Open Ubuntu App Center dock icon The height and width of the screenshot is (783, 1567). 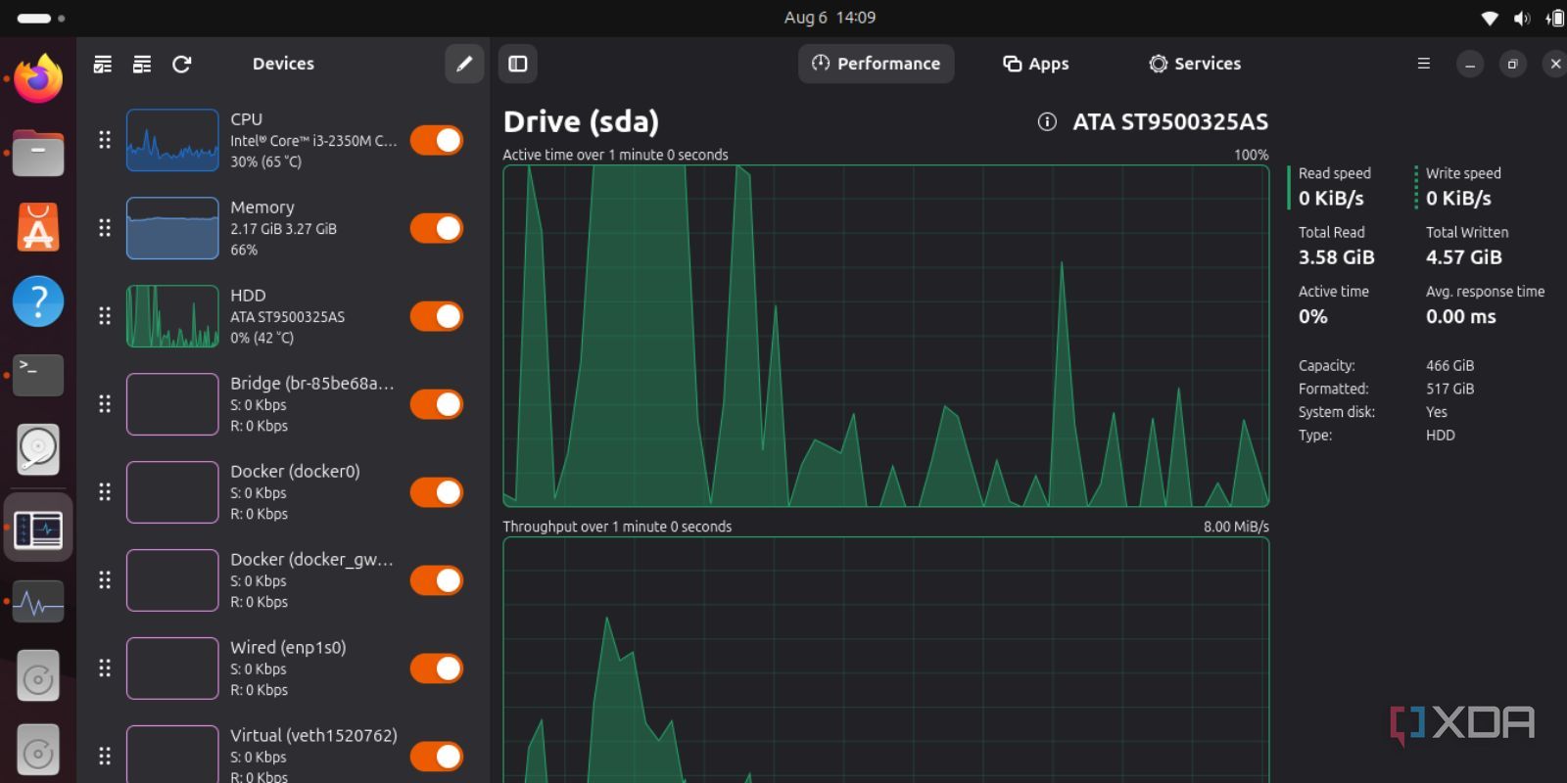point(38,227)
